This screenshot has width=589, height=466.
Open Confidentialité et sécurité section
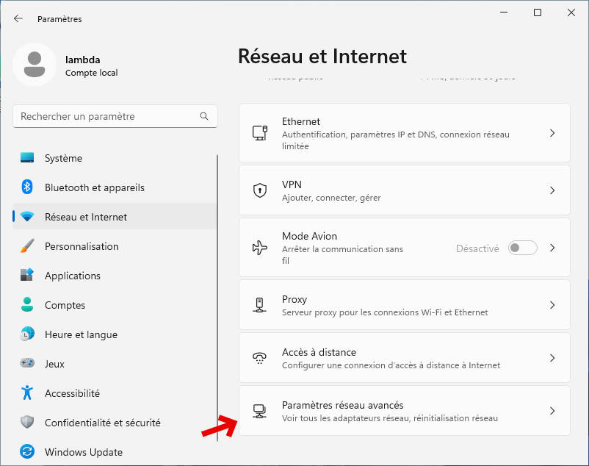coord(102,423)
